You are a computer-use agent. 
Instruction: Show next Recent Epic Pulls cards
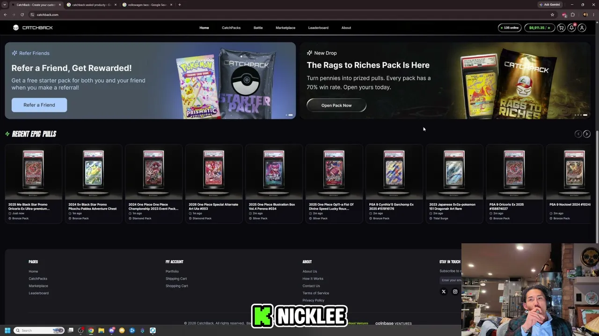(586, 134)
